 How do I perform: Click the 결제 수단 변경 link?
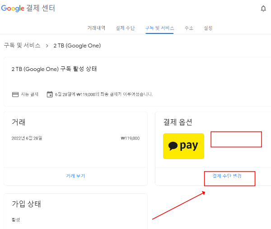[x=227, y=176]
